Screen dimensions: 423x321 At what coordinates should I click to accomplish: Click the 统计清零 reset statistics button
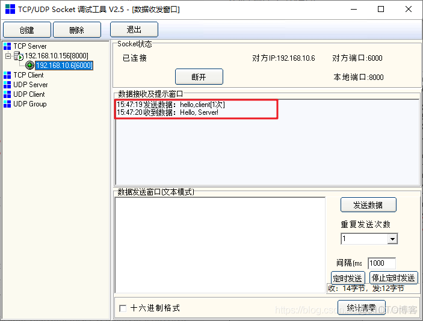362,308
